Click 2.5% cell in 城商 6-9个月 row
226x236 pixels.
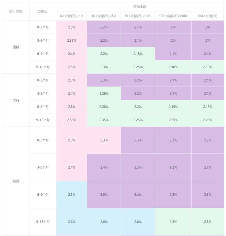click(x=104, y=194)
